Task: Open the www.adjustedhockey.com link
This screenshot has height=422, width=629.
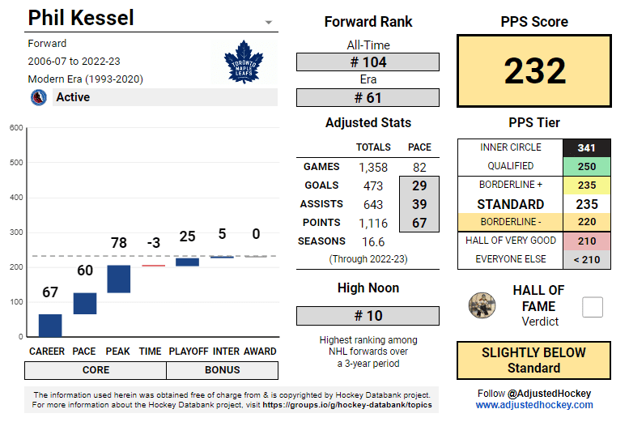Action: pyautogui.click(x=534, y=404)
